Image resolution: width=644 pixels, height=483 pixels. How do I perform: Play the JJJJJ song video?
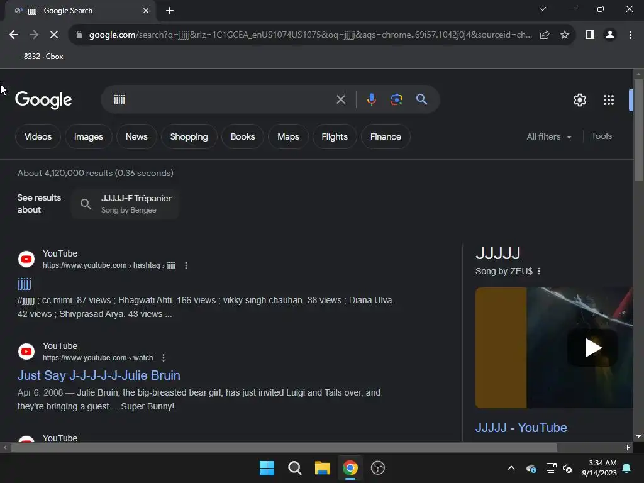pos(592,348)
